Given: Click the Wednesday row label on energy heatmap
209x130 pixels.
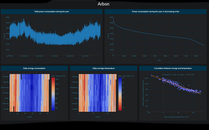Looking at the screenshot, I should 5,87.
